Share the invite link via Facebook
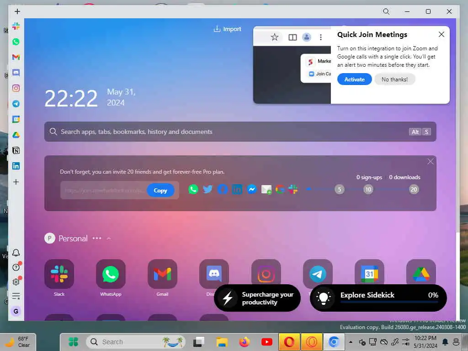Viewport: 468px width, 351px height. (223, 189)
